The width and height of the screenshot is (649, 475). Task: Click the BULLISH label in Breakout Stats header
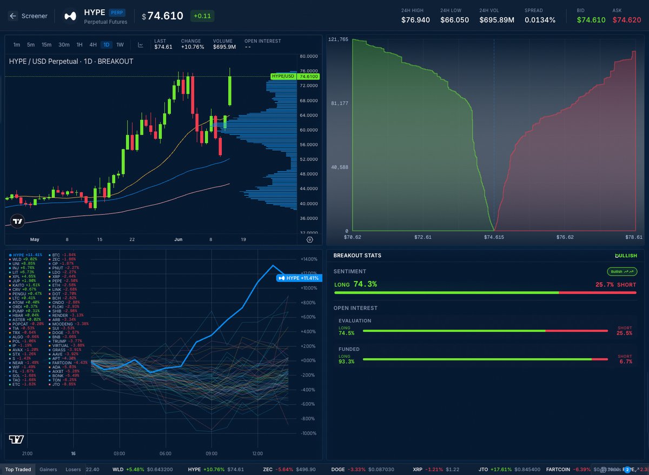(626, 256)
